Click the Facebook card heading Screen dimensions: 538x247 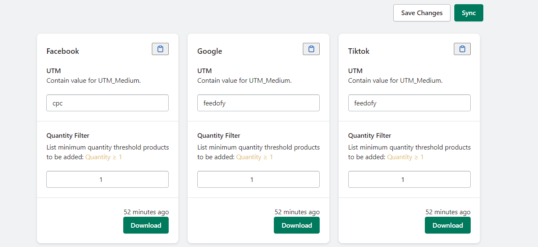[63, 51]
